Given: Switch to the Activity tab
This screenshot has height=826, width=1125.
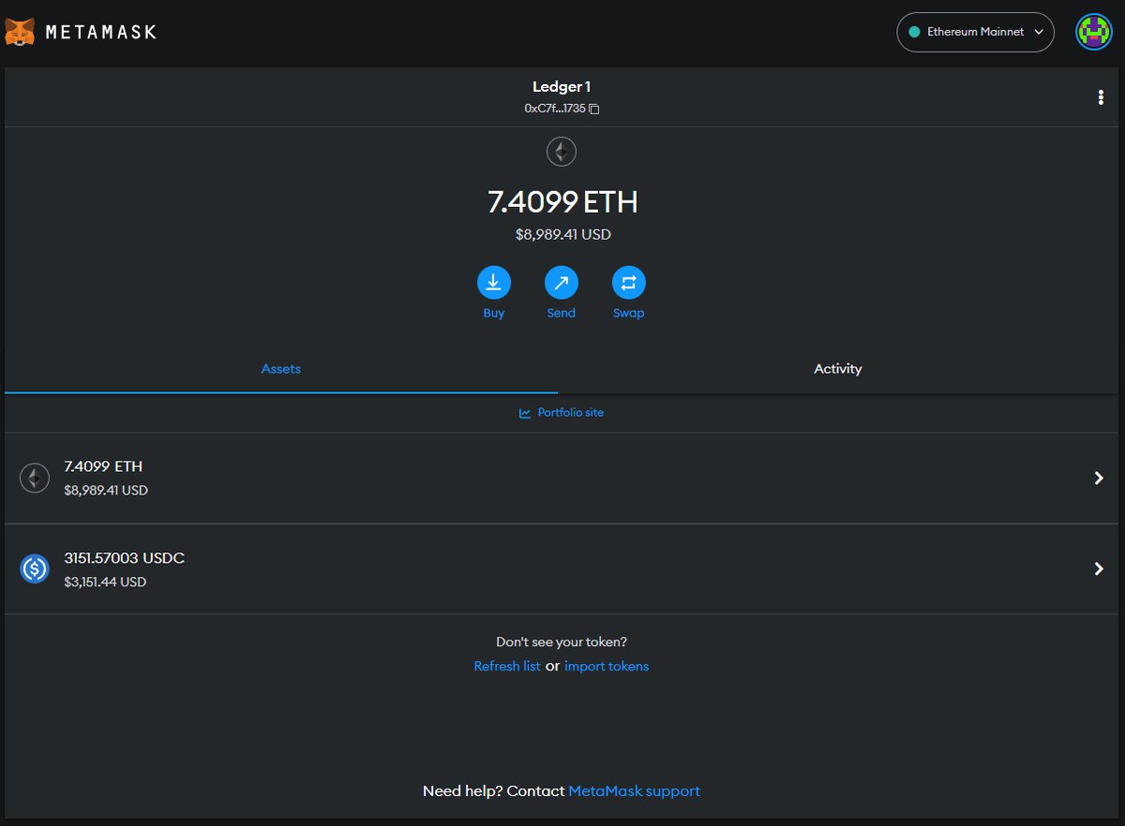Looking at the screenshot, I should coord(838,369).
